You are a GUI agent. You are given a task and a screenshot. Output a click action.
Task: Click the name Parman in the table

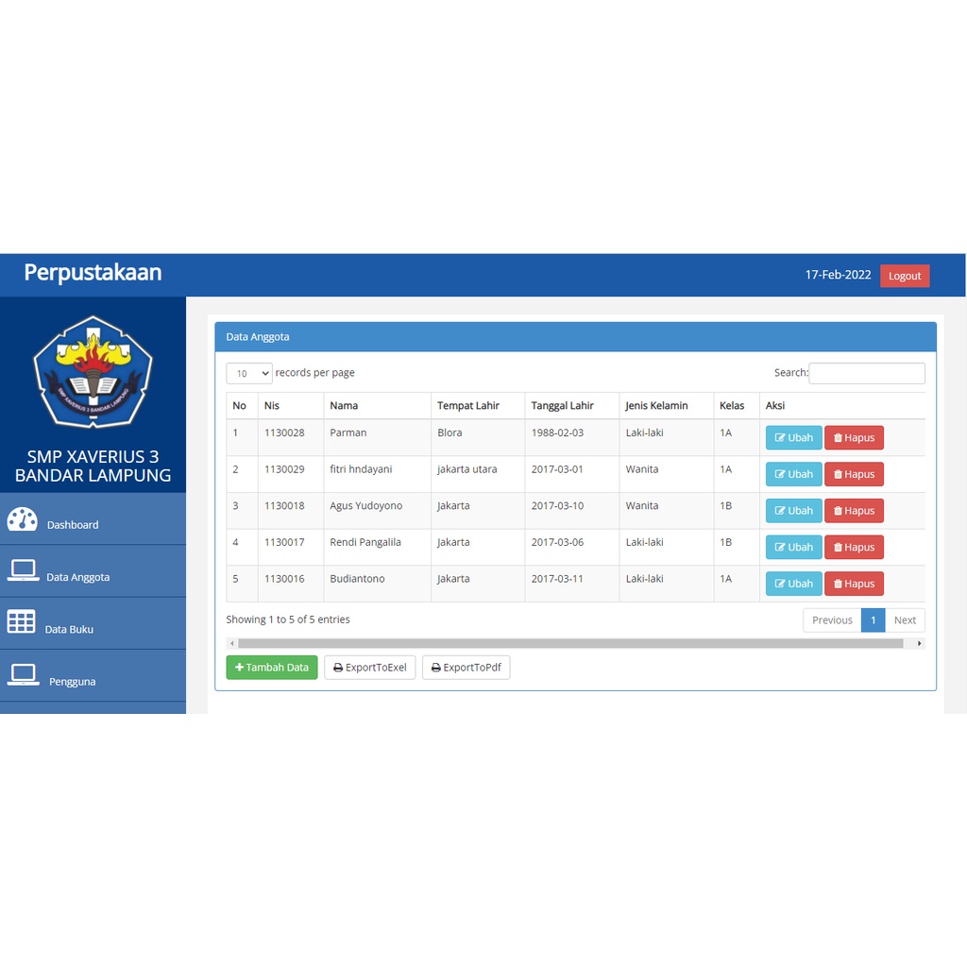(x=348, y=433)
